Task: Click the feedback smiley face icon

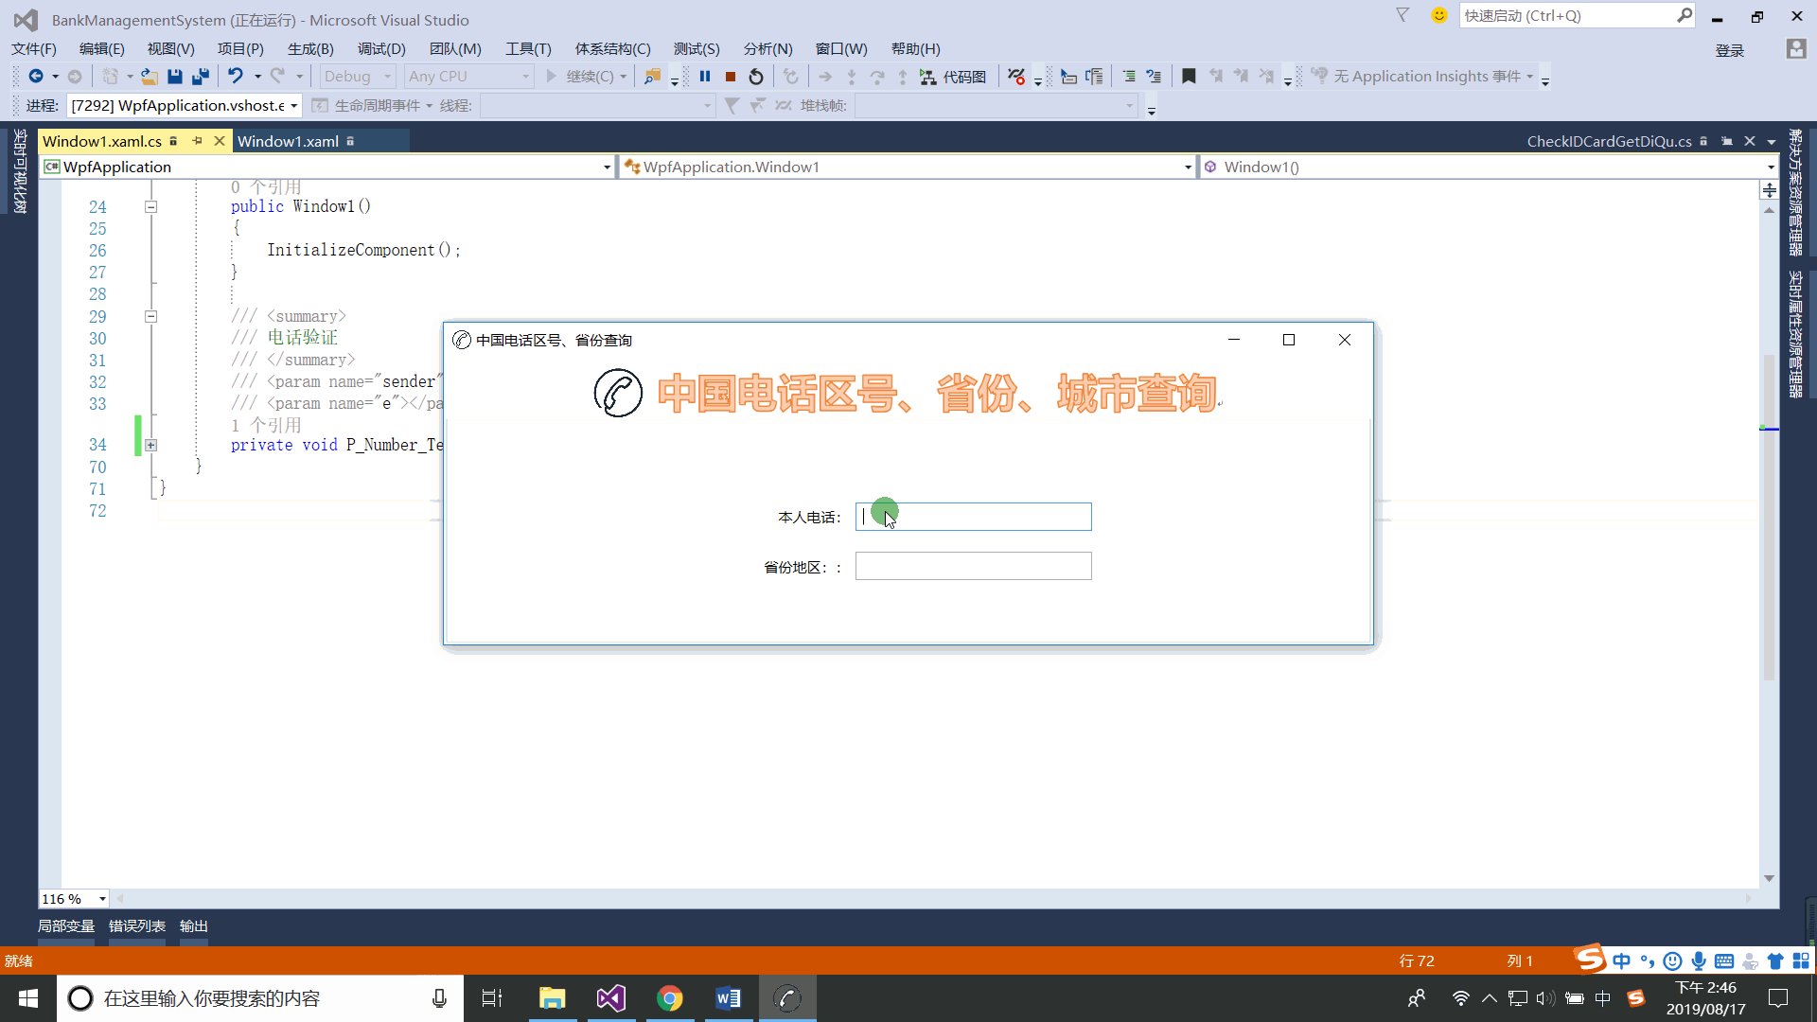Action: tap(1438, 15)
